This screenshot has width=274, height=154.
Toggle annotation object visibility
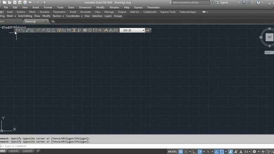(x=231, y=151)
